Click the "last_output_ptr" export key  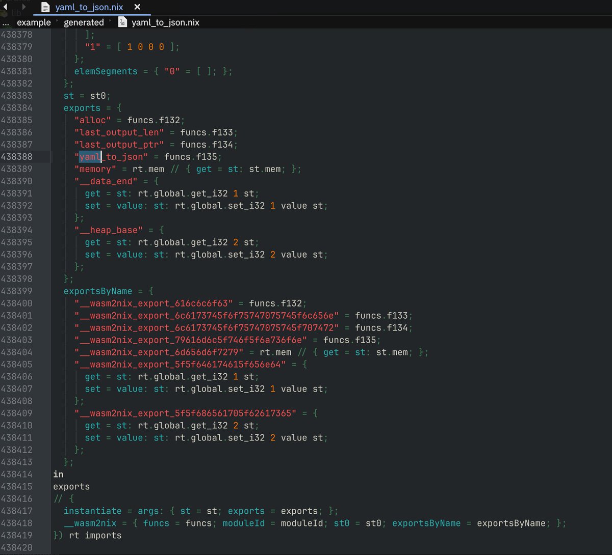[119, 145]
